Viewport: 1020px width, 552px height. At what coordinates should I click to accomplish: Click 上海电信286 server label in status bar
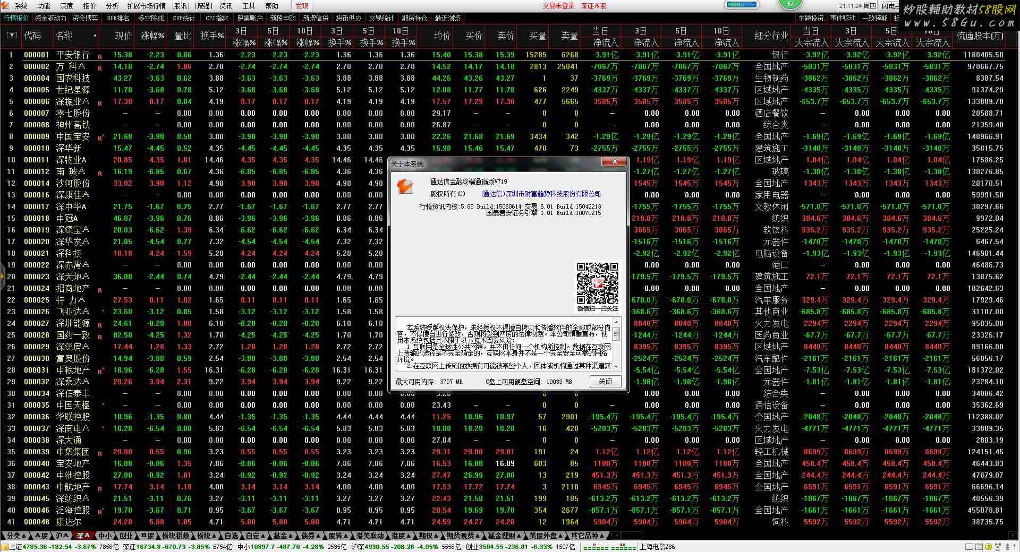point(657,547)
